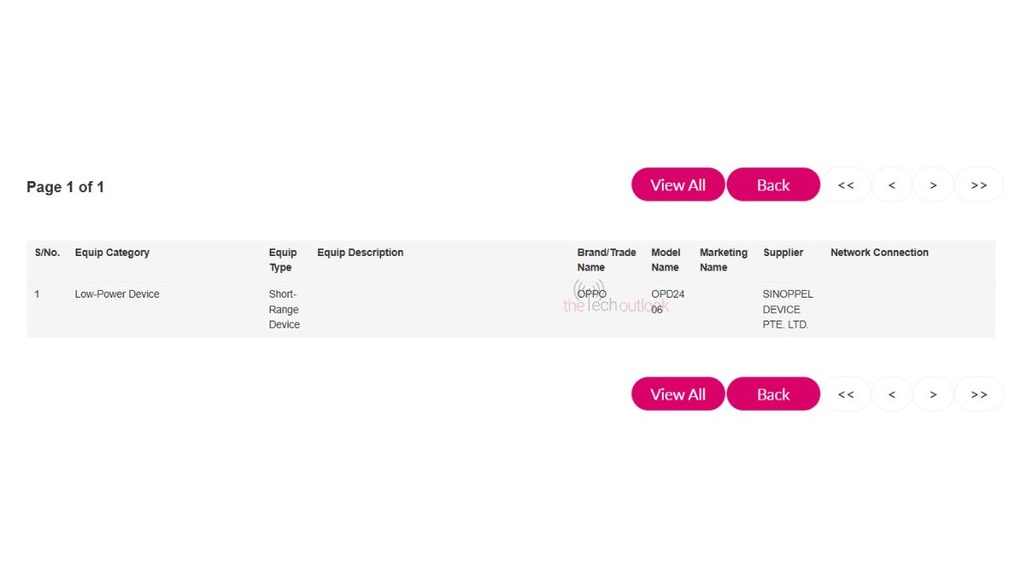Click the upper next page > icon

933,185
